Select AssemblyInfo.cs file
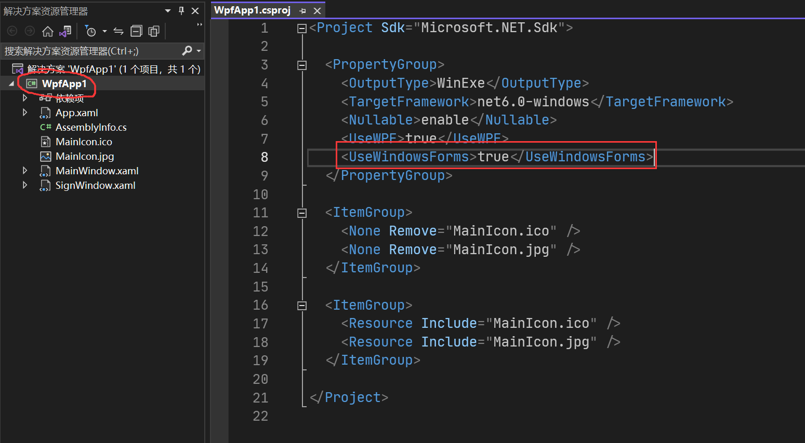The image size is (805, 443). pos(91,127)
